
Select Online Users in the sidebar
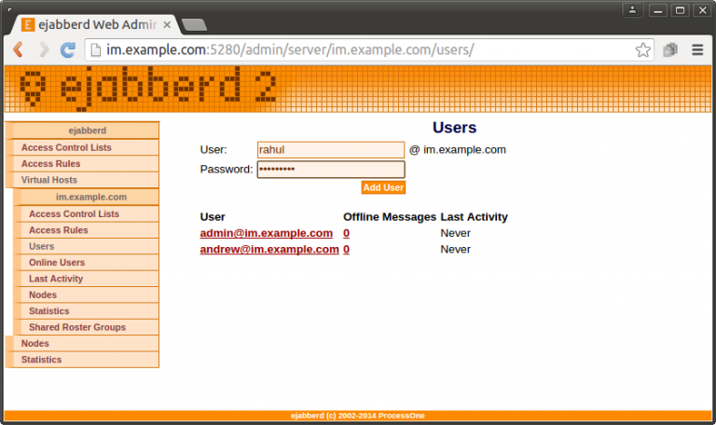click(57, 263)
